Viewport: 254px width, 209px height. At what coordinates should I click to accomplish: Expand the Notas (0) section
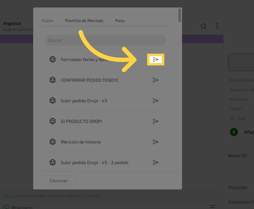coord(238,156)
